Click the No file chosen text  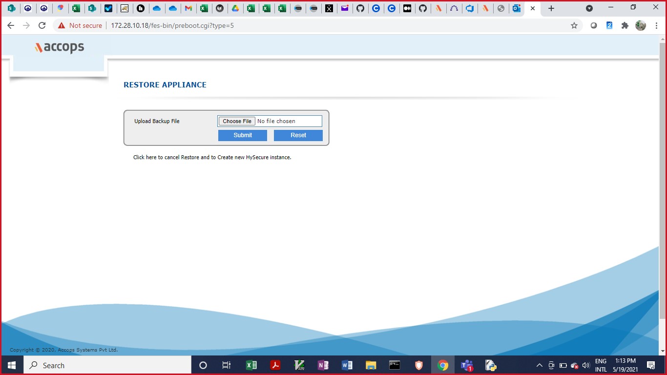[276, 121]
